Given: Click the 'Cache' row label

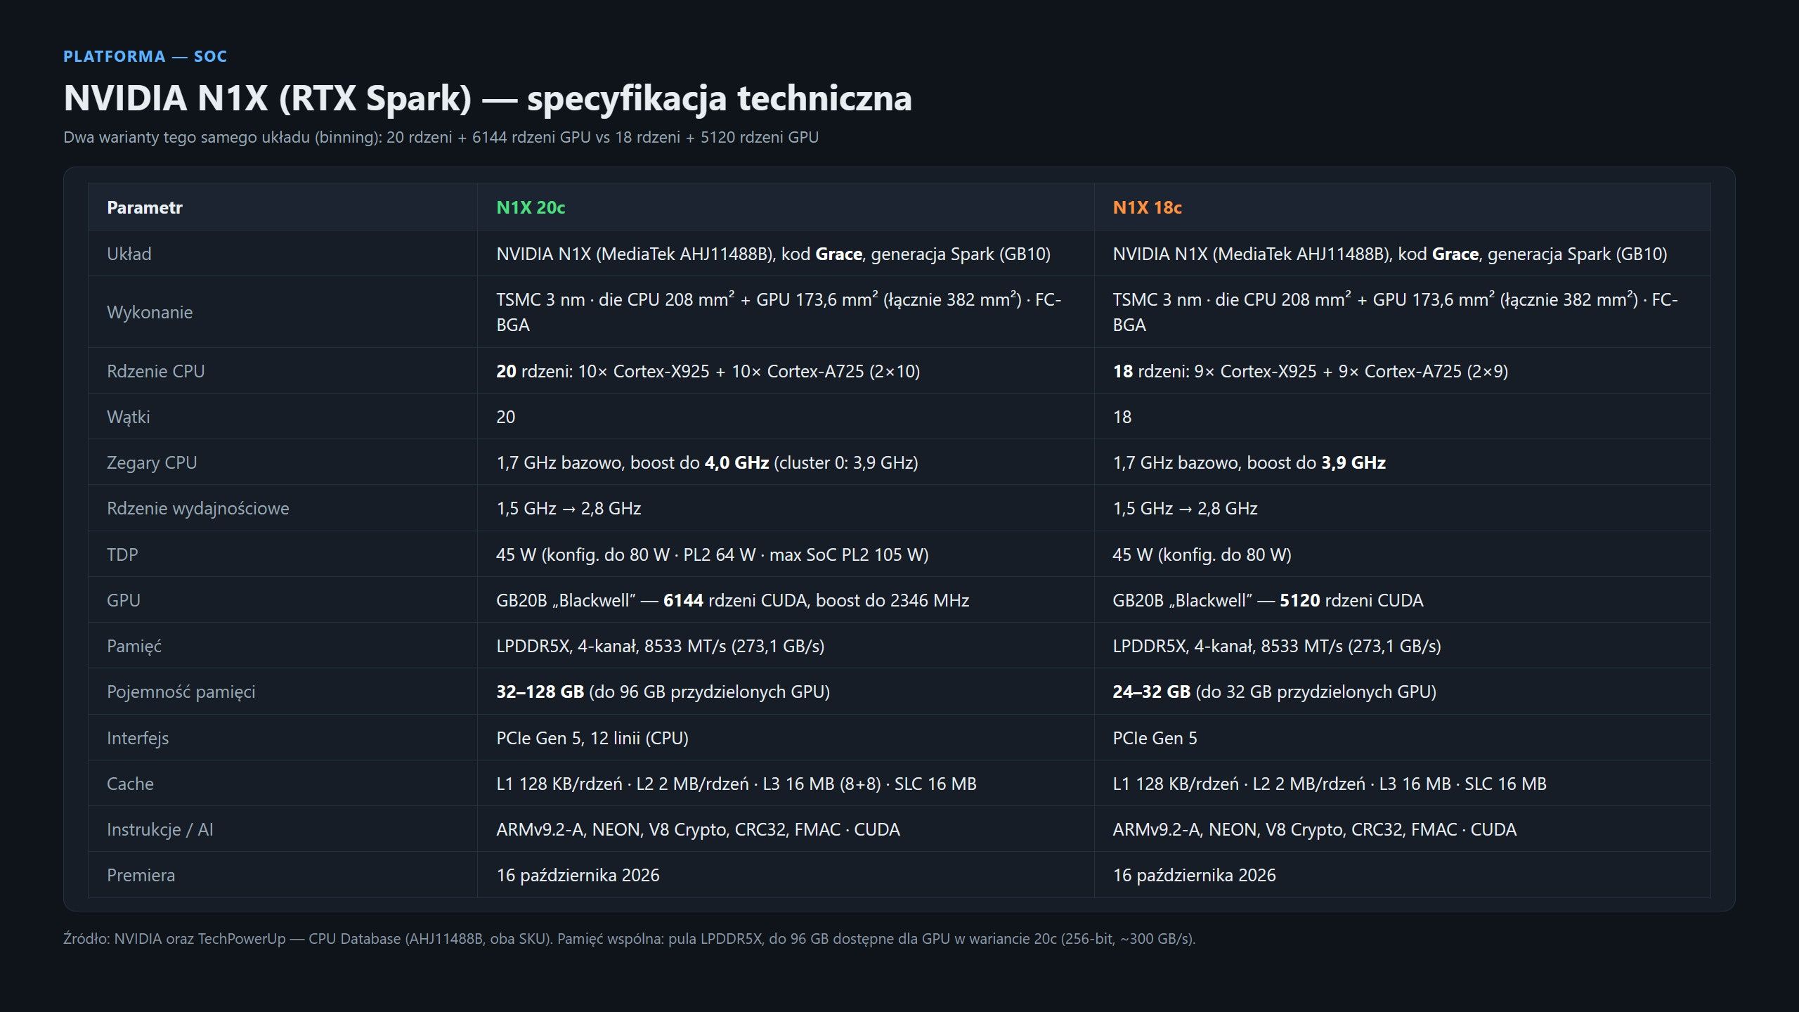Looking at the screenshot, I should pyautogui.click(x=129, y=784).
